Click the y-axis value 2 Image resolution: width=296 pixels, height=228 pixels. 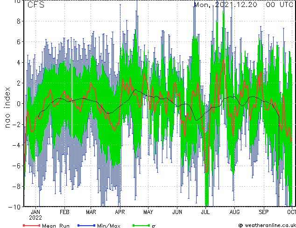pyautogui.click(x=19, y=83)
